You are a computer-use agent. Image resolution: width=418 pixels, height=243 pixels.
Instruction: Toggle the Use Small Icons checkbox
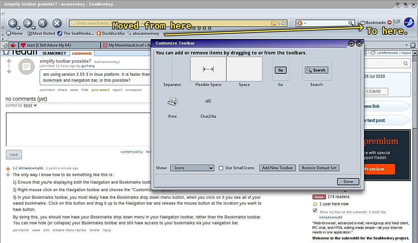coord(221,168)
